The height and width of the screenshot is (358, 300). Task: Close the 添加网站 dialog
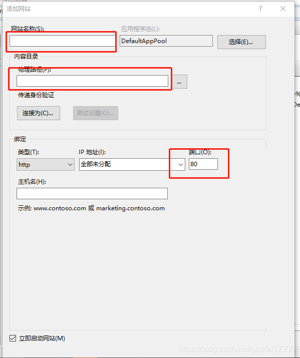click(x=283, y=9)
